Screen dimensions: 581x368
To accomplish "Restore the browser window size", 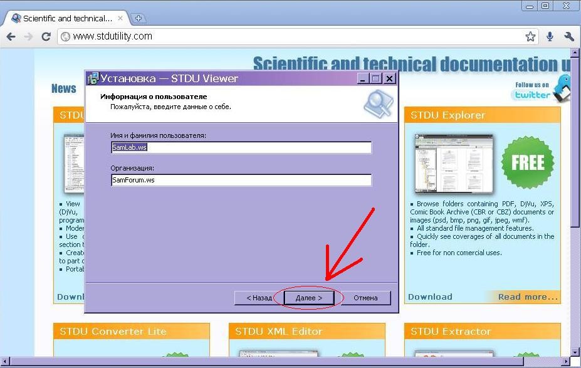I will point(545,6).
